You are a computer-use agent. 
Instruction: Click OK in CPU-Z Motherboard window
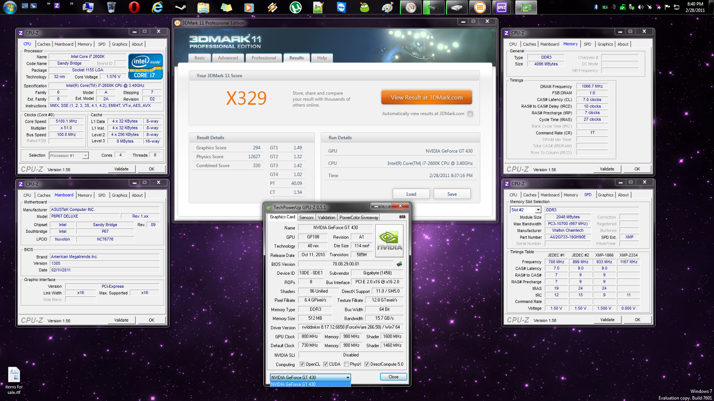(x=152, y=320)
